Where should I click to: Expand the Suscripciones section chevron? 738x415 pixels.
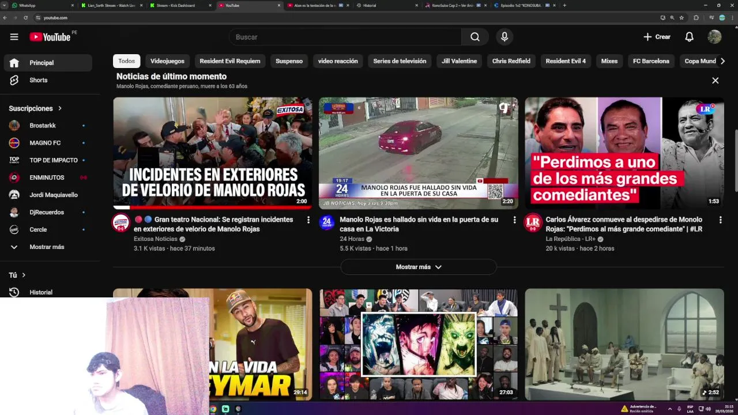pos(59,108)
